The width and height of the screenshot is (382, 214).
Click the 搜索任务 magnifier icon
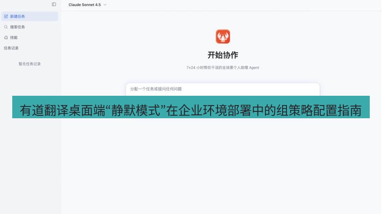pyautogui.click(x=6, y=27)
